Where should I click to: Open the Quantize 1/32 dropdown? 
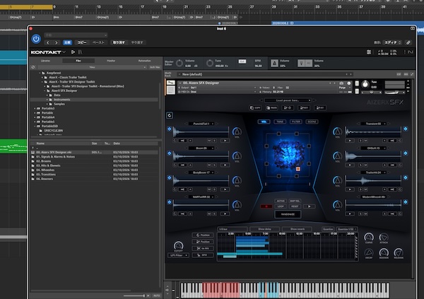[347, 229]
